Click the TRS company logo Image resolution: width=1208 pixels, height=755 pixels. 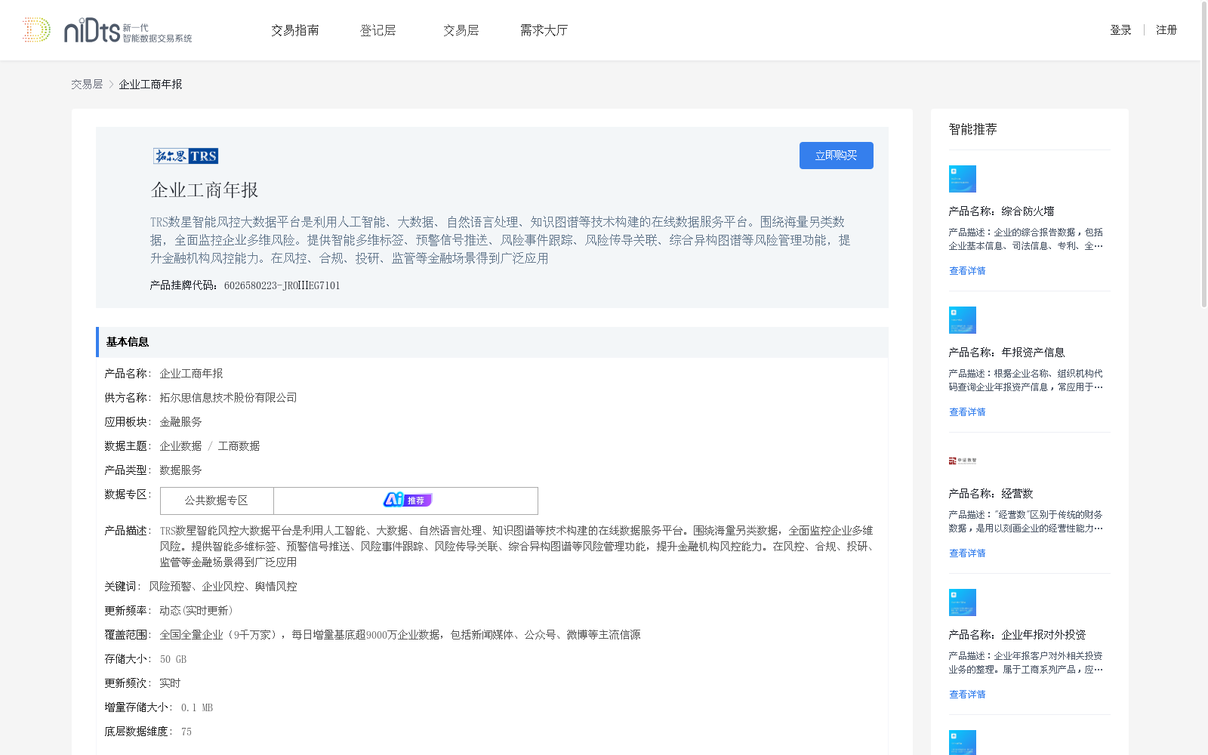186,156
